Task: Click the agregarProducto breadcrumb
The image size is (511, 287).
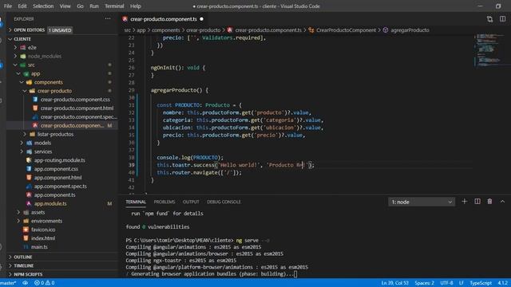Action: (410, 30)
